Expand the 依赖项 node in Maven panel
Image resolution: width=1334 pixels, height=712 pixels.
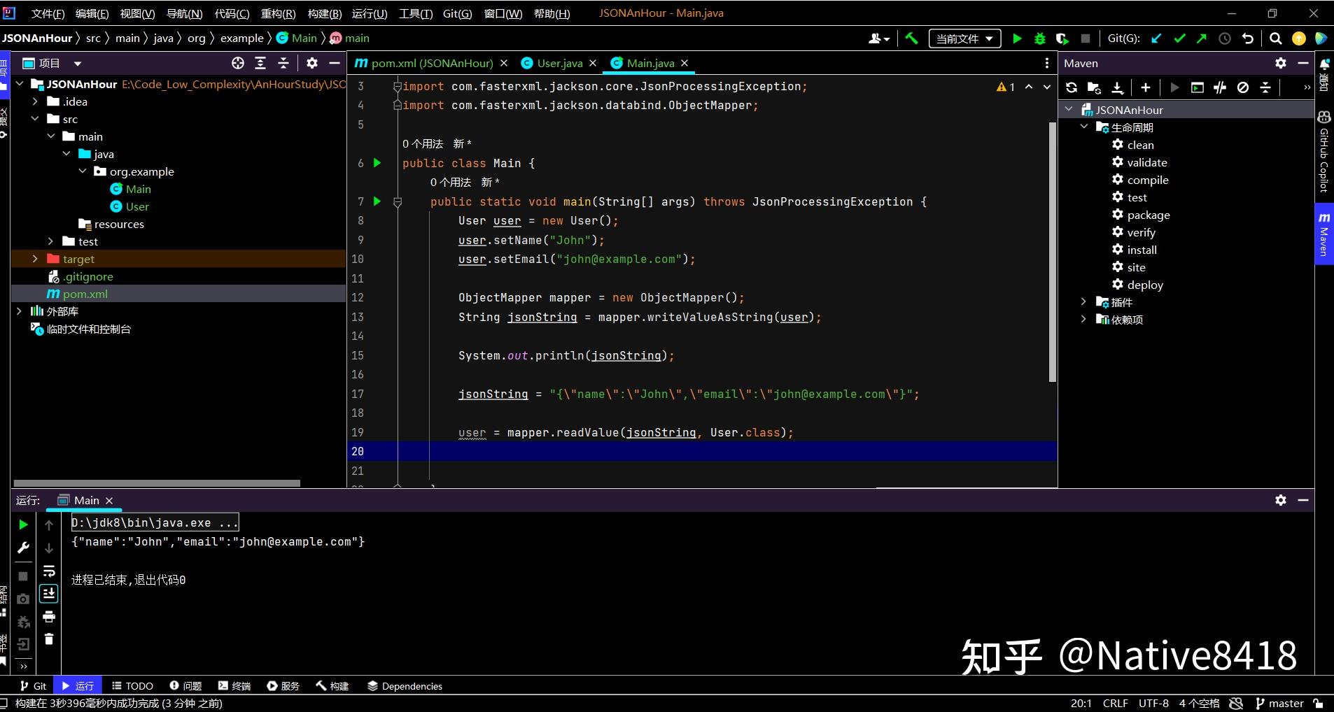pyautogui.click(x=1083, y=319)
